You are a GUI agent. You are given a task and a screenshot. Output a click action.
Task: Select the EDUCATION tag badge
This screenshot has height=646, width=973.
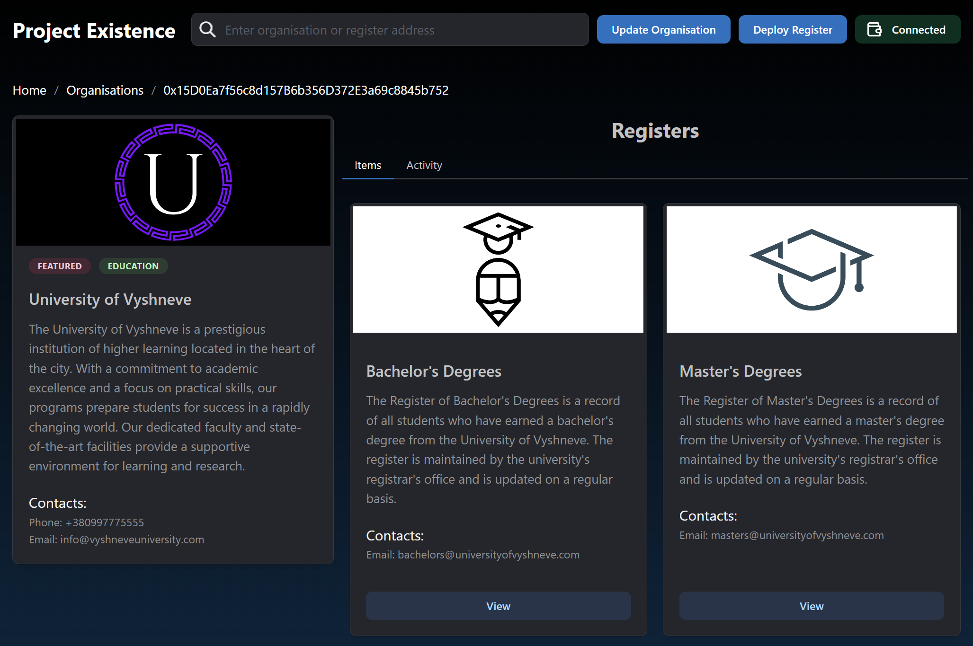coord(133,266)
